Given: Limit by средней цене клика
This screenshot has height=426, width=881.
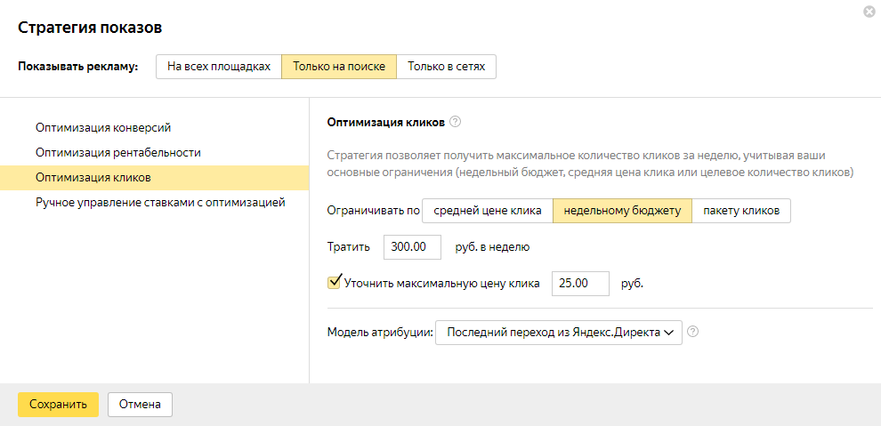Looking at the screenshot, I should tap(487, 211).
